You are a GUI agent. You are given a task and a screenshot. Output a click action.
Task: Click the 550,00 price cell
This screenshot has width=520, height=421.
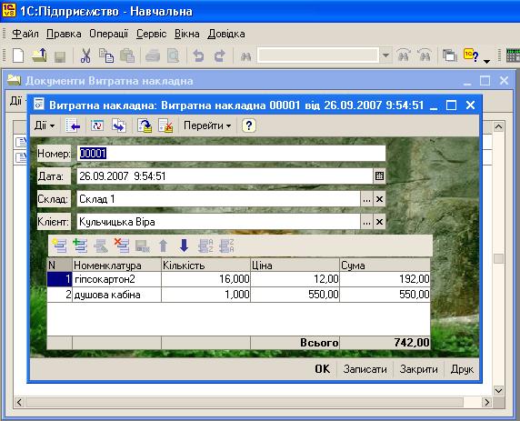(x=295, y=295)
